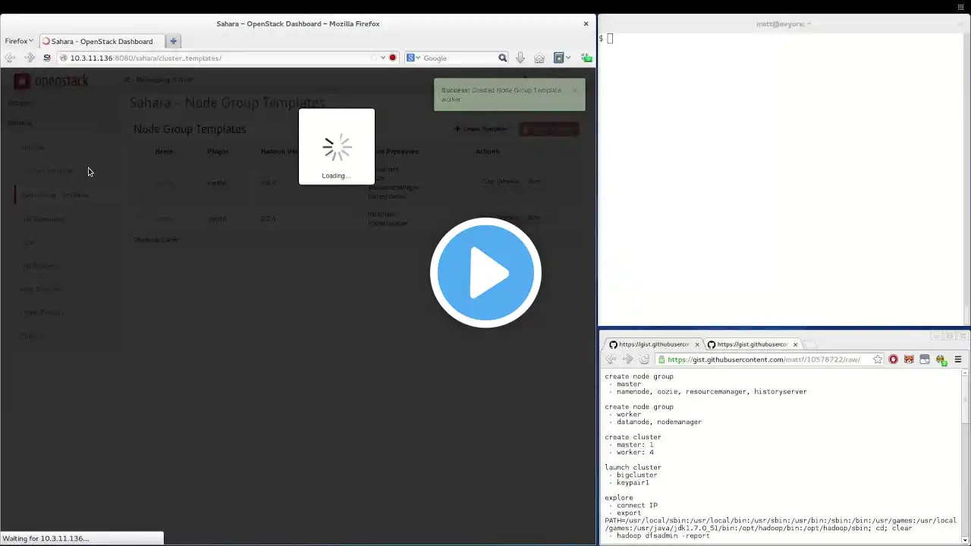Click the red Delete Templates button

[x=549, y=129]
